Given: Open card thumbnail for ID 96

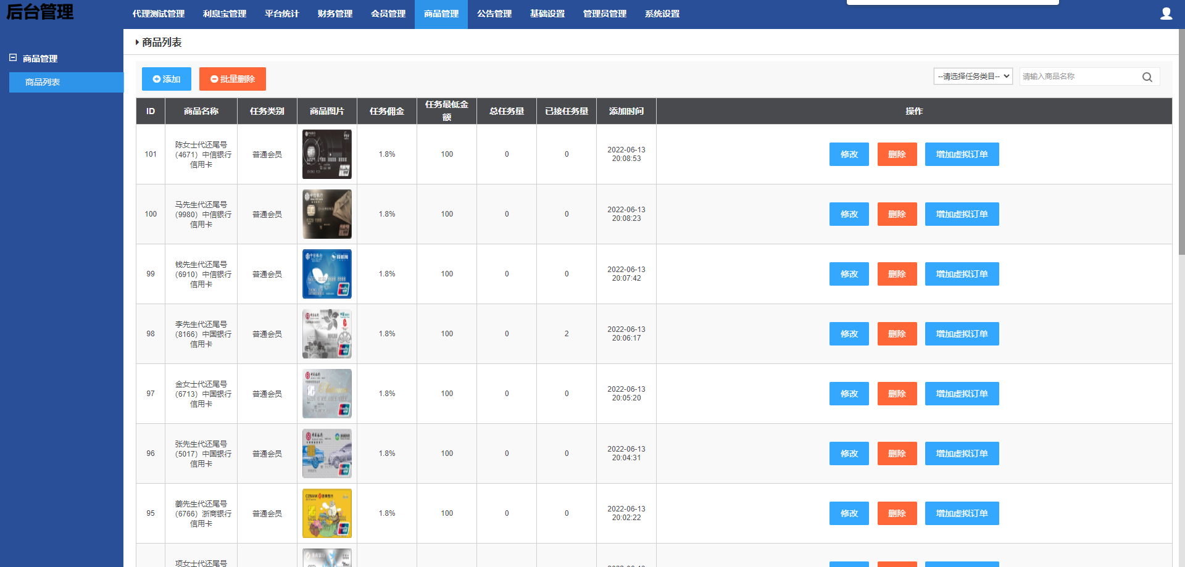Looking at the screenshot, I should 327,453.
